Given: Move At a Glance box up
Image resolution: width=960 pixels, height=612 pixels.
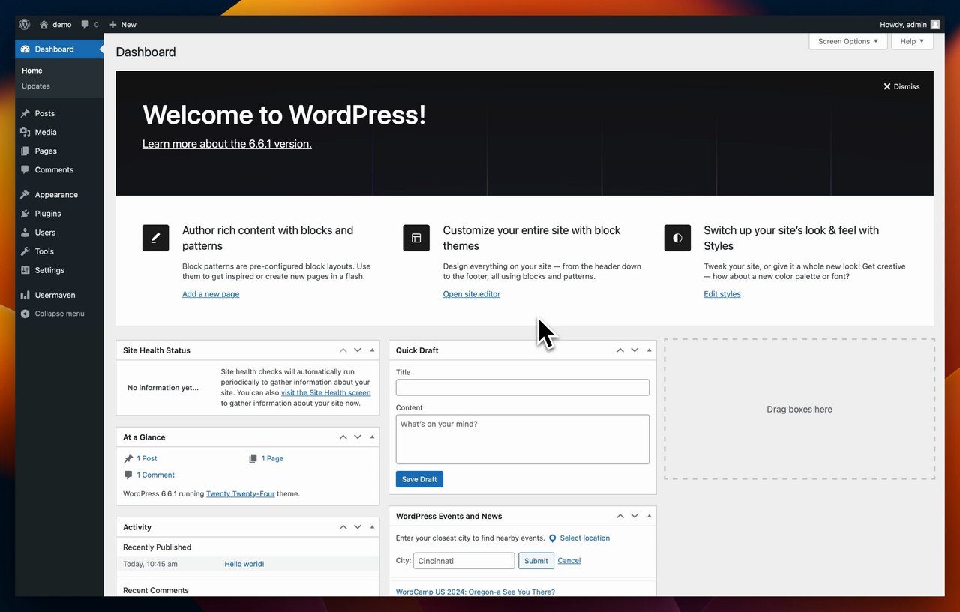Looking at the screenshot, I should 343,437.
